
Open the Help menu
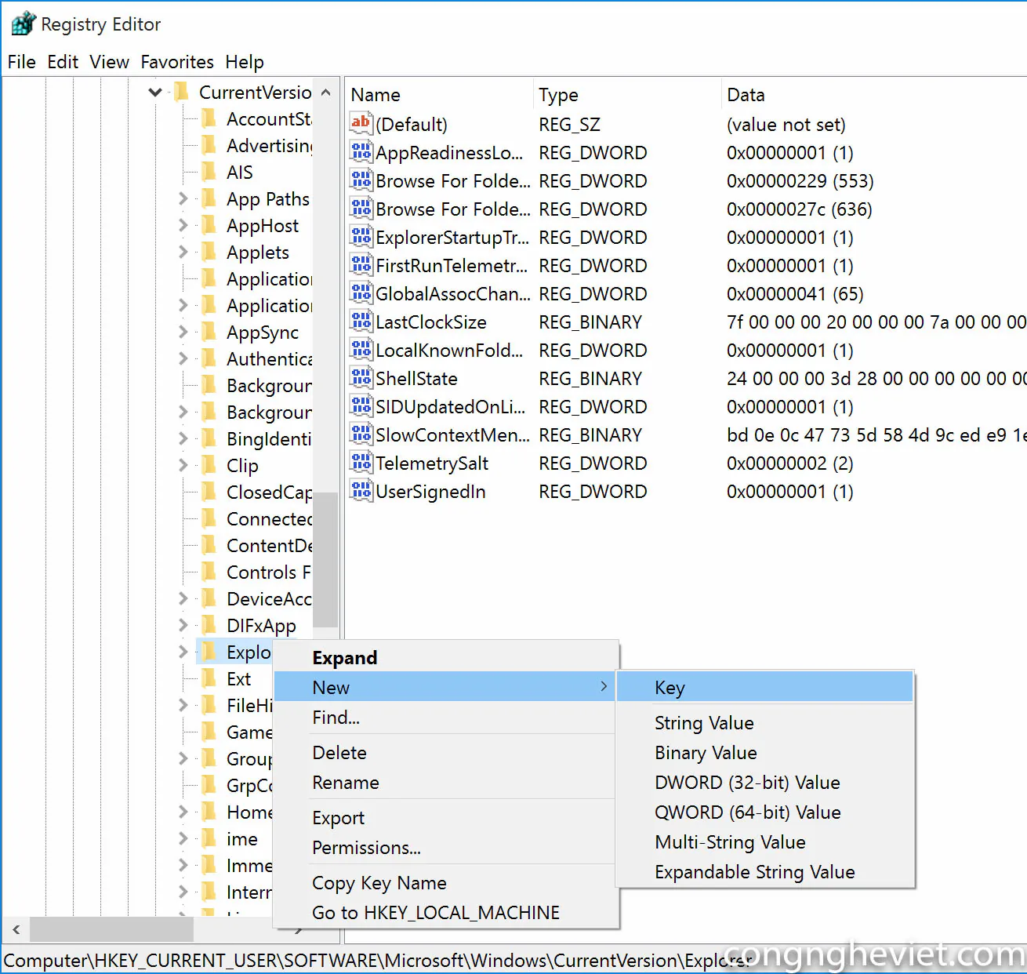coord(245,62)
